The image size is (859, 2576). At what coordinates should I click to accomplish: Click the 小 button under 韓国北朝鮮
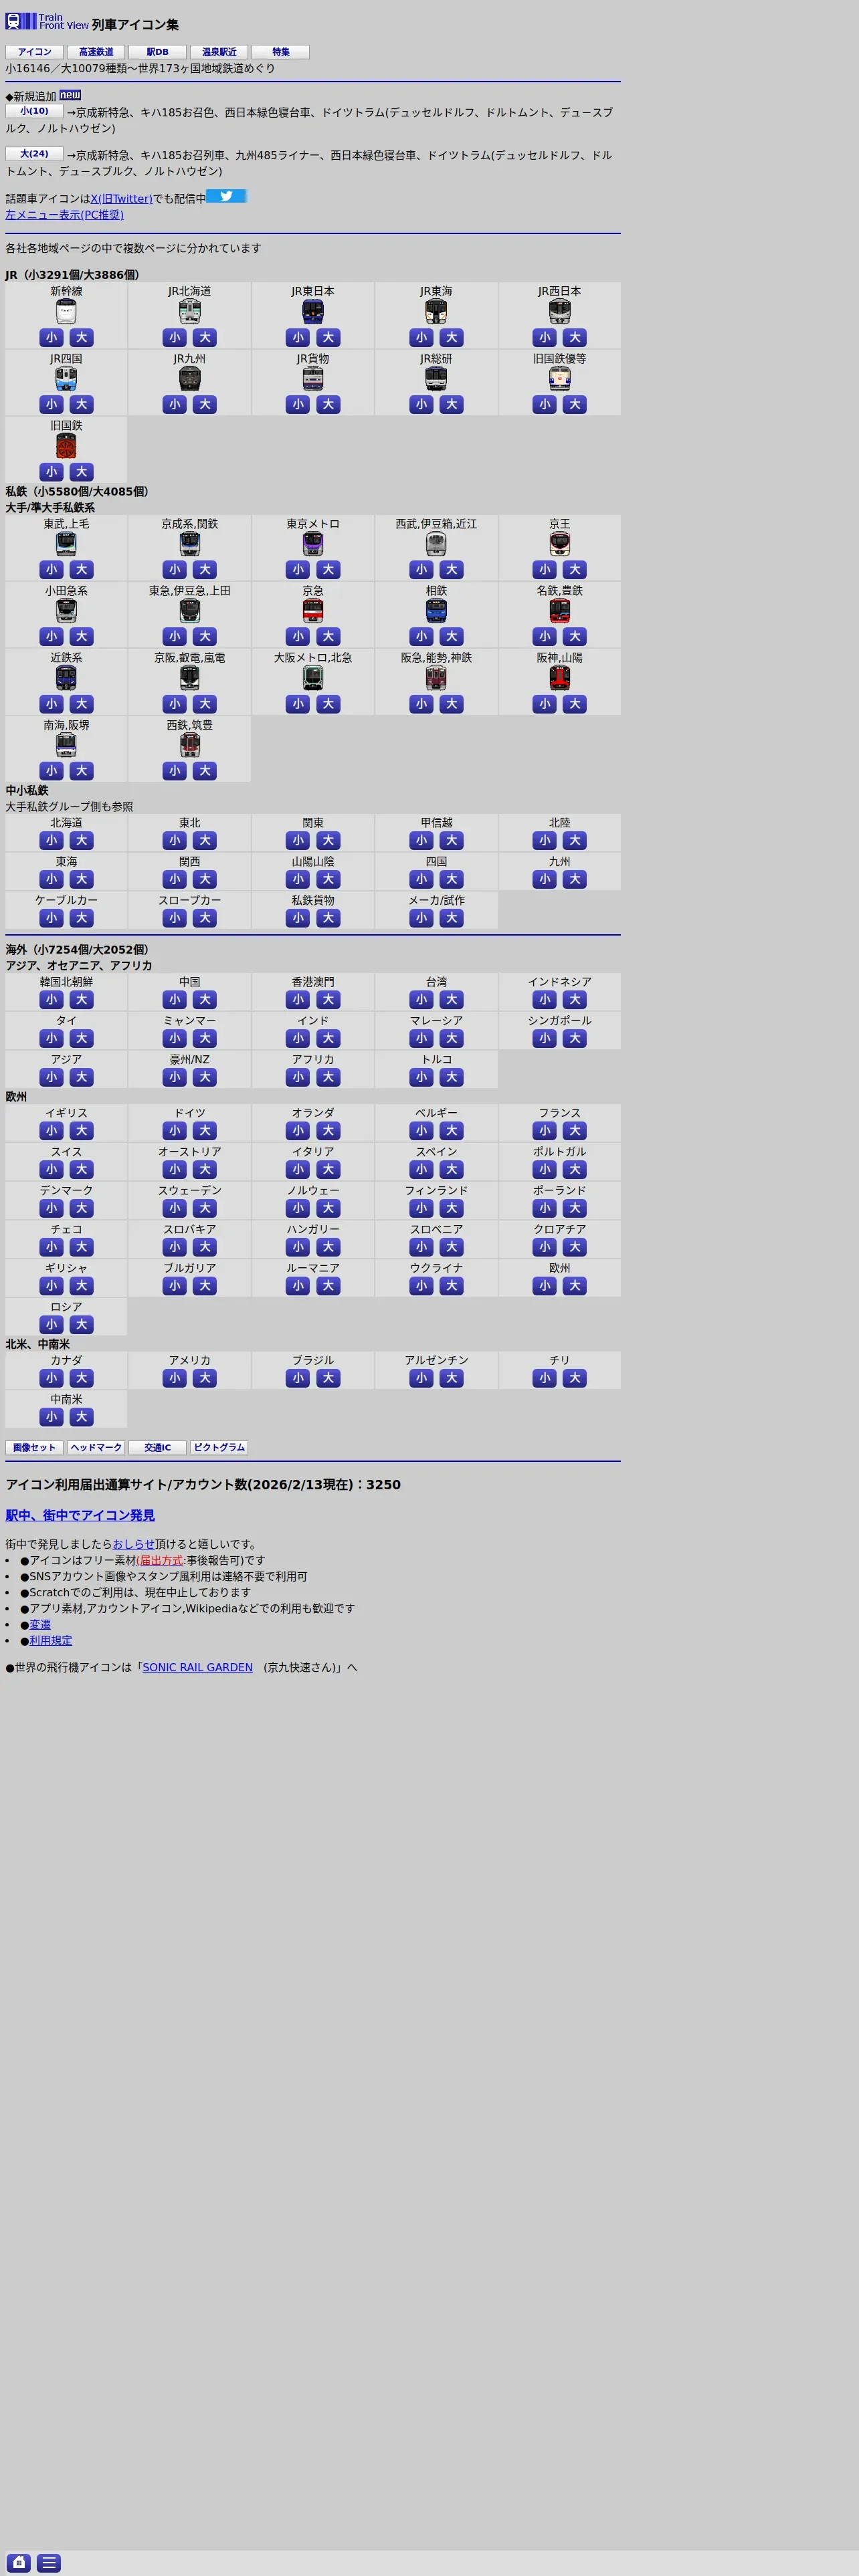coord(52,1000)
